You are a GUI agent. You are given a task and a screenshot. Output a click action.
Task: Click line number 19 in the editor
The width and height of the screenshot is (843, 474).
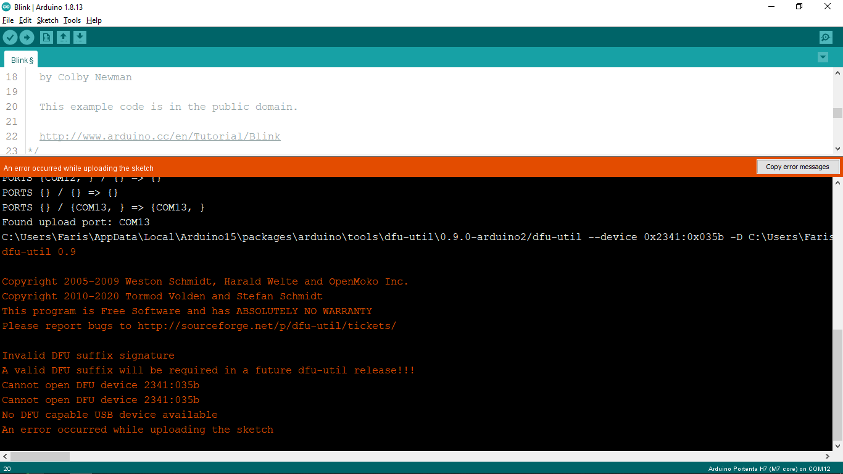tap(12, 92)
